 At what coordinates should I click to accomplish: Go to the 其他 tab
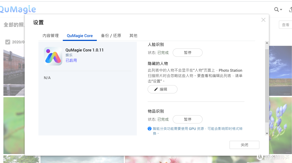133,36
